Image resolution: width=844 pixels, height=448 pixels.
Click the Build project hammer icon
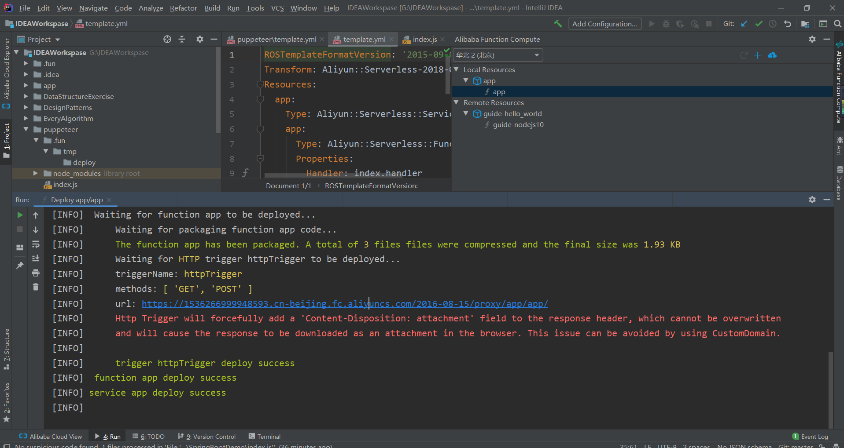pos(558,24)
